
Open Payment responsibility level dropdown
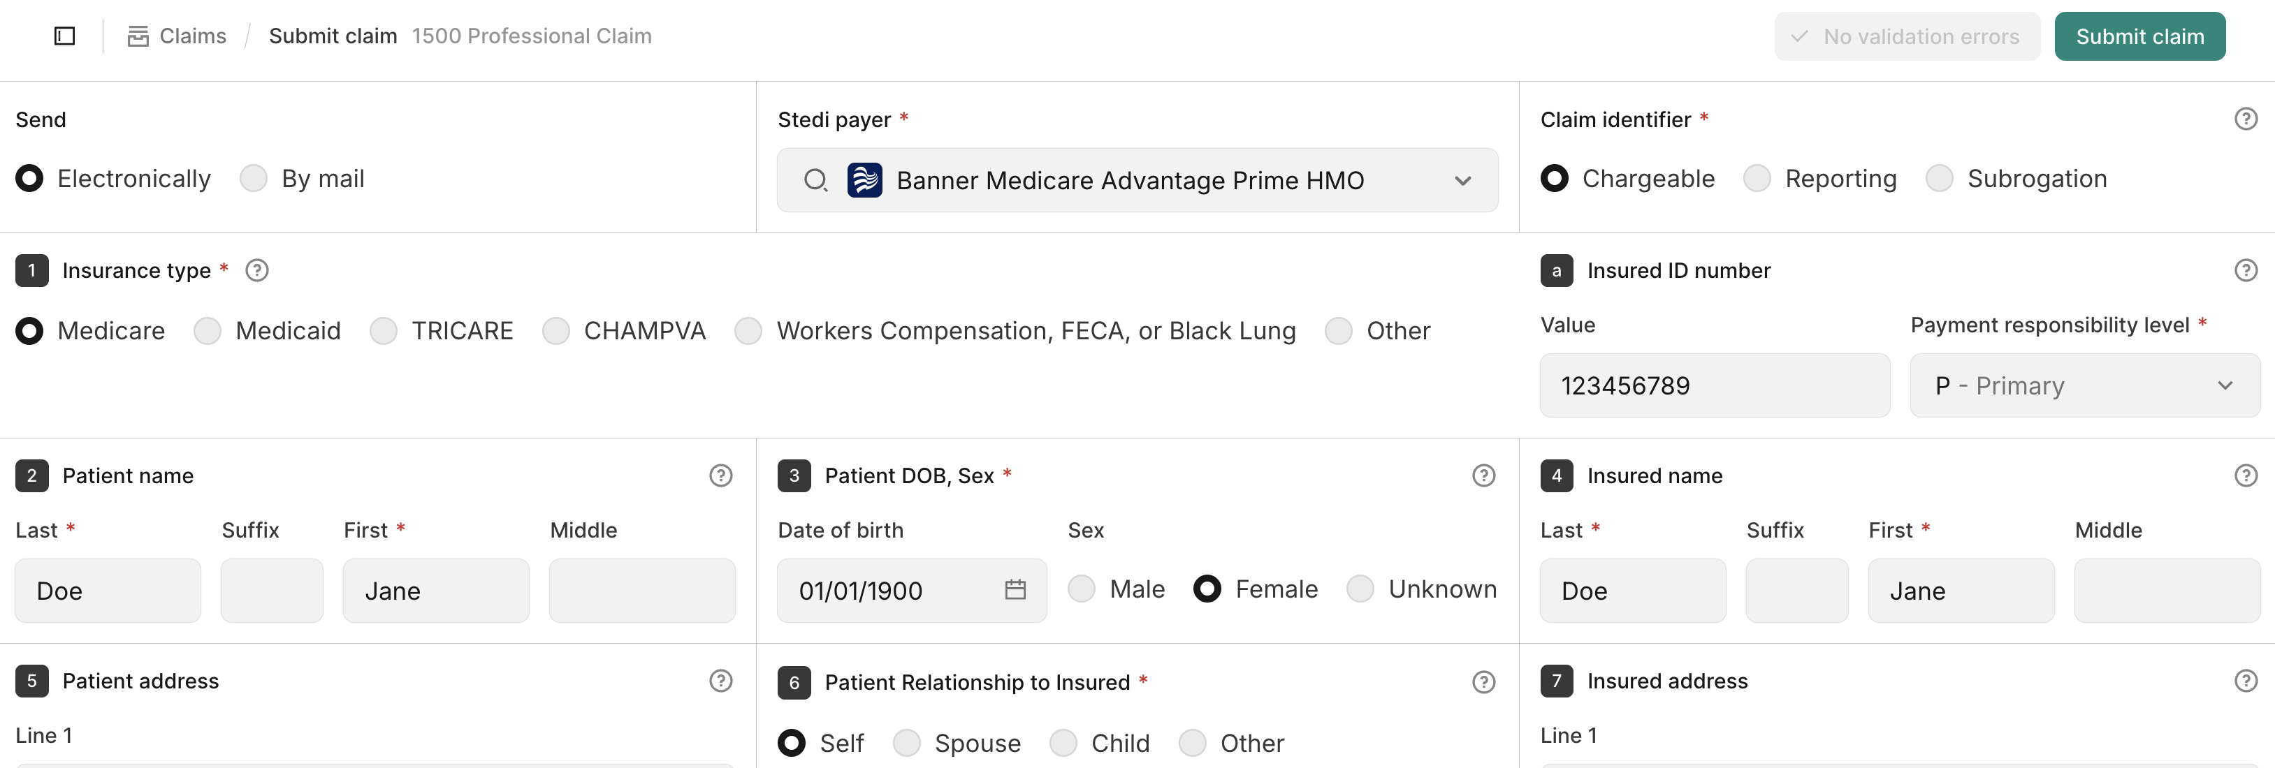2084,386
